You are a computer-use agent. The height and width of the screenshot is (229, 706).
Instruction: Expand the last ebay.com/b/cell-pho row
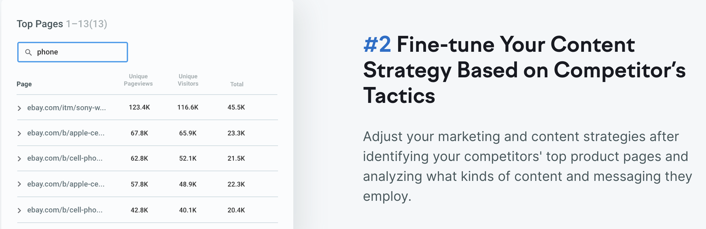click(x=20, y=210)
